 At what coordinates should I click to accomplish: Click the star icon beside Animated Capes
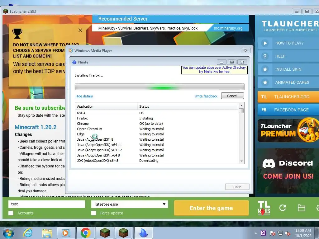click(265, 82)
